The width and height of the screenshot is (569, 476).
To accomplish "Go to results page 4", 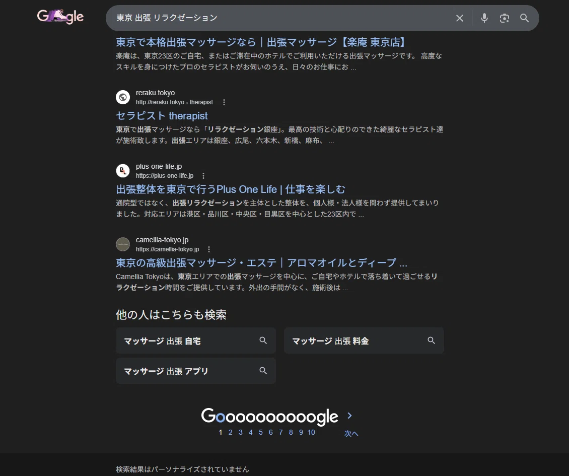I will pos(250,433).
